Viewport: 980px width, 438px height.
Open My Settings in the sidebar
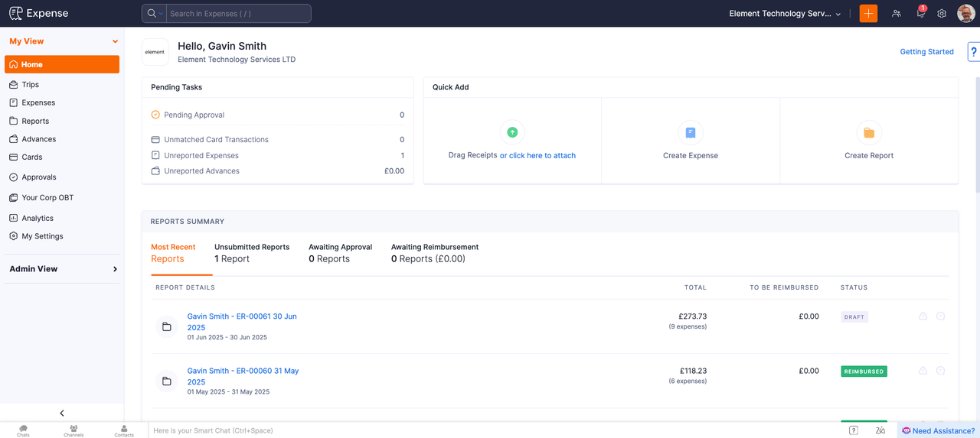[43, 236]
